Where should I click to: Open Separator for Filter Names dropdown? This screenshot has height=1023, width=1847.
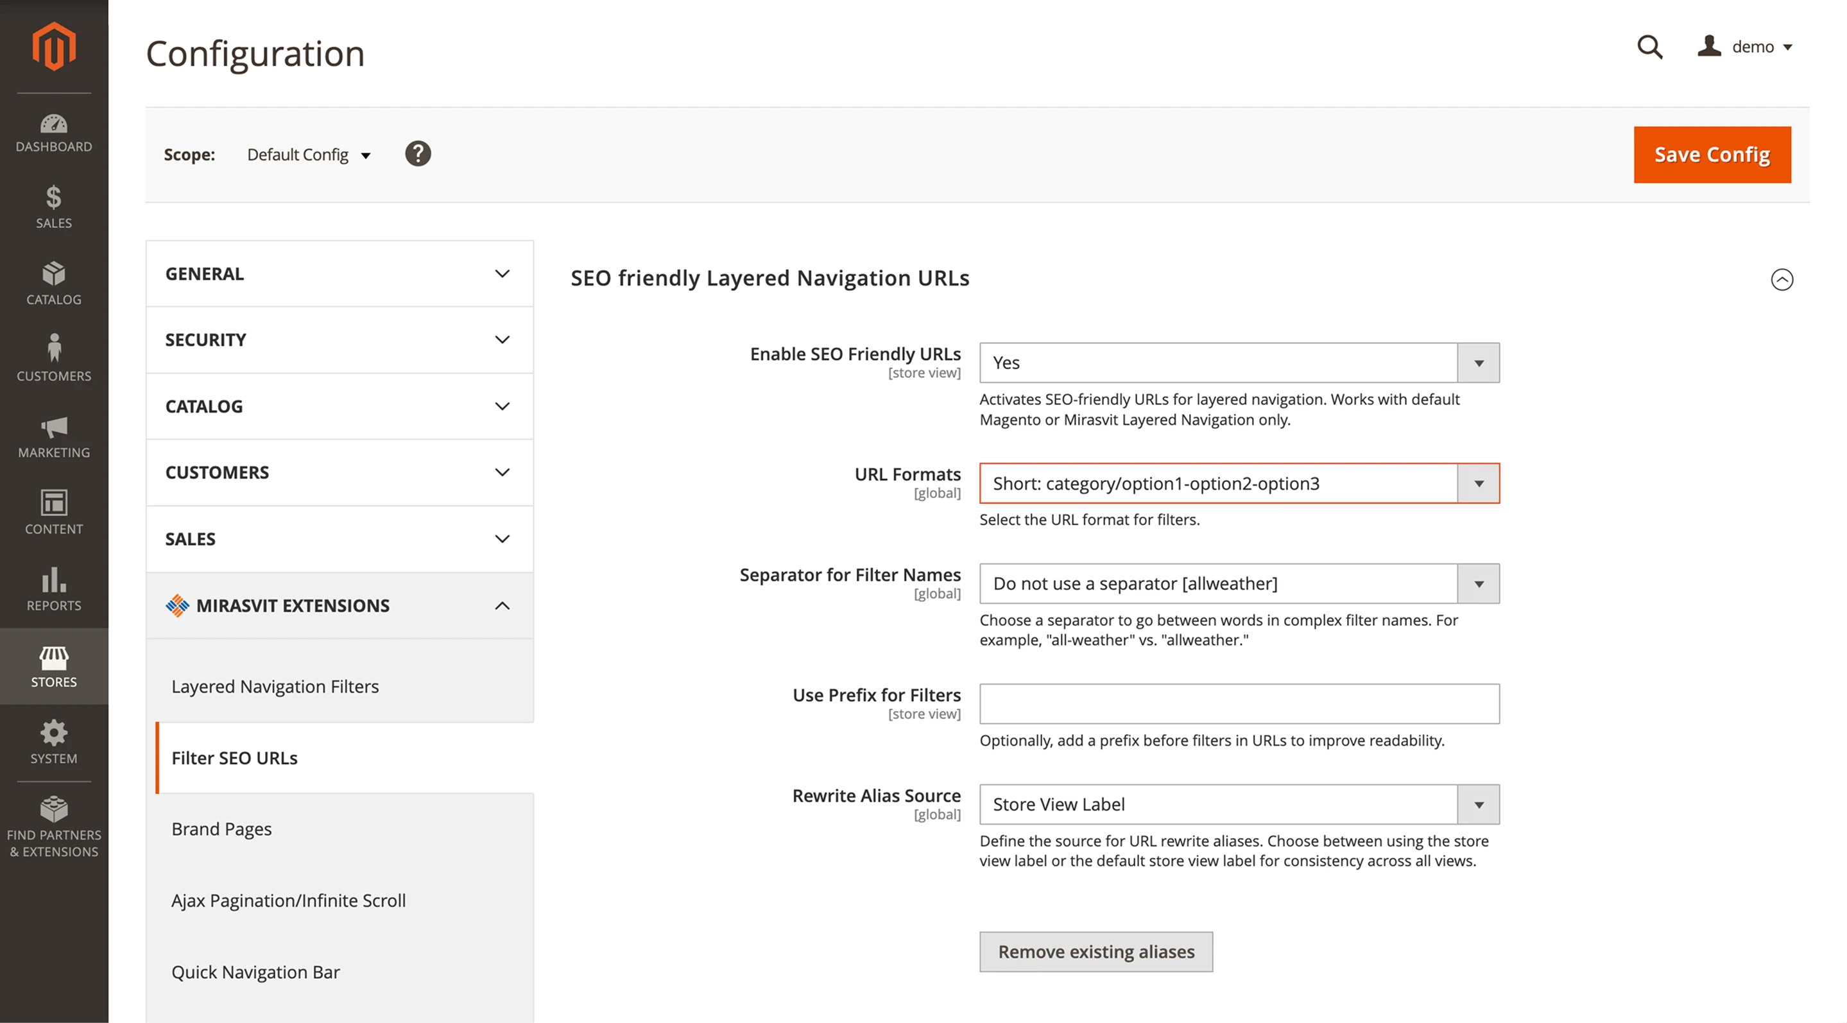[1239, 583]
